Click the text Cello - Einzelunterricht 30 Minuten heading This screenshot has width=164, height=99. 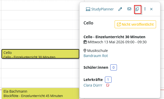[114, 37]
